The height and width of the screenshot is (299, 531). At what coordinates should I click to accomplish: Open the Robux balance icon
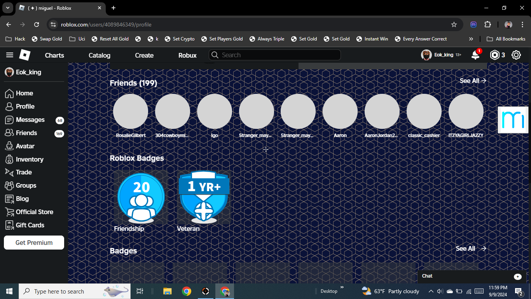click(x=494, y=55)
